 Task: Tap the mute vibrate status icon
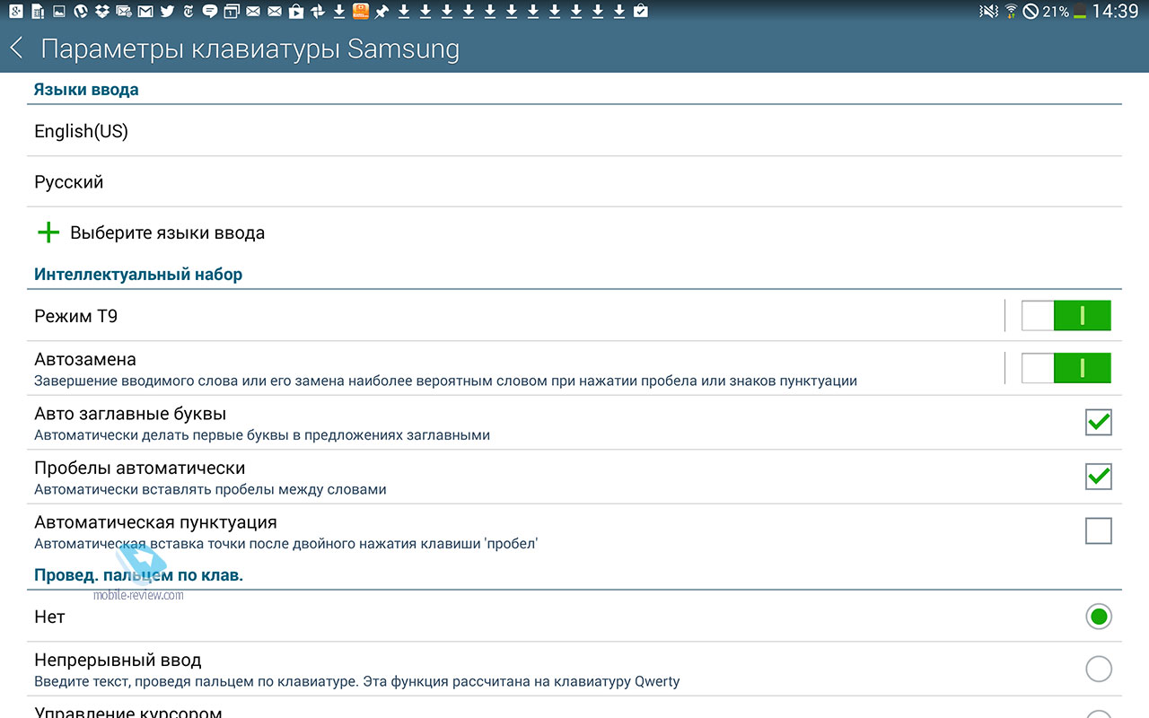(989, 12)
